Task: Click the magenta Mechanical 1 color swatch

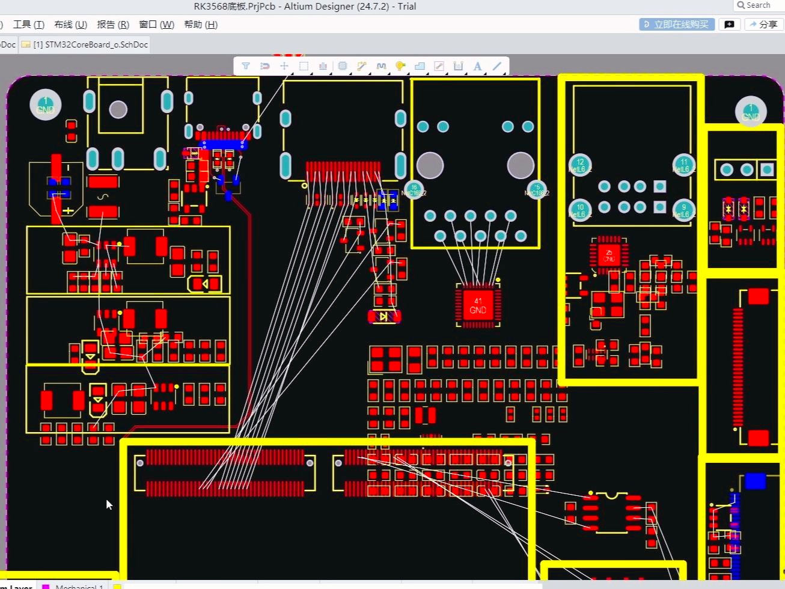Action: tap(46, 586)
